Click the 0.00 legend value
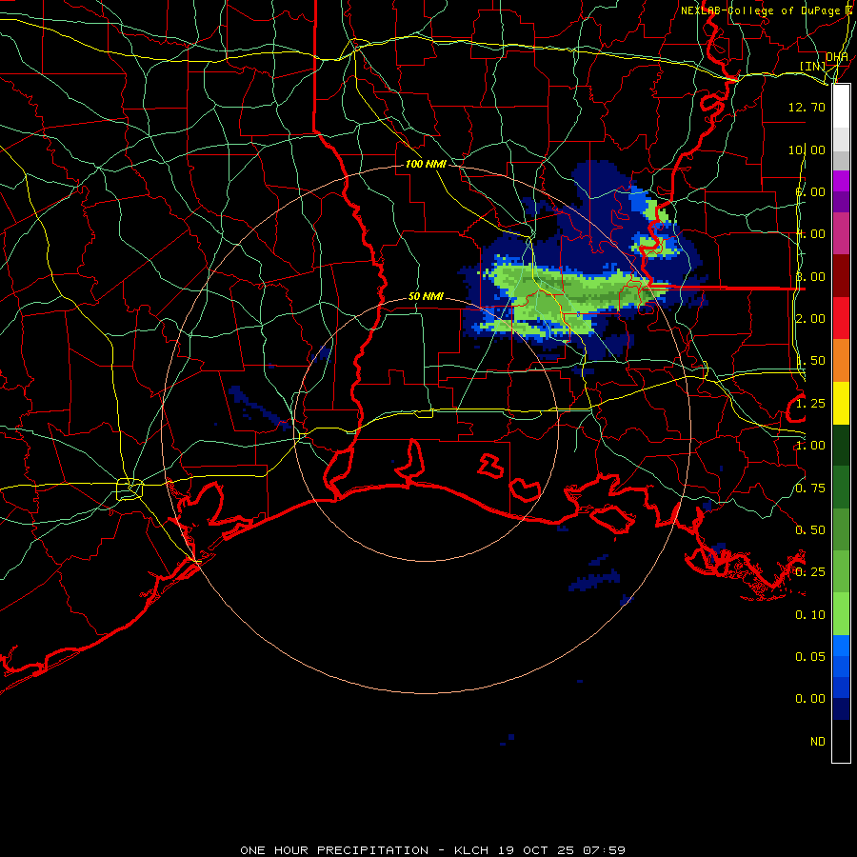The width and height of the screenshot is (857, 857). coord(810,699)
